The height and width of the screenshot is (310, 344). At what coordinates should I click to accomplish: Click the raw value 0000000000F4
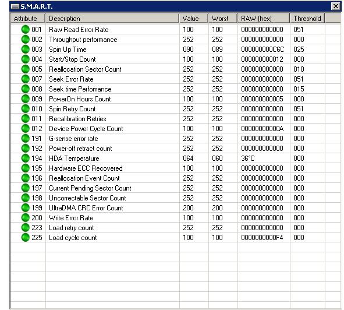(x=262, y=238)
